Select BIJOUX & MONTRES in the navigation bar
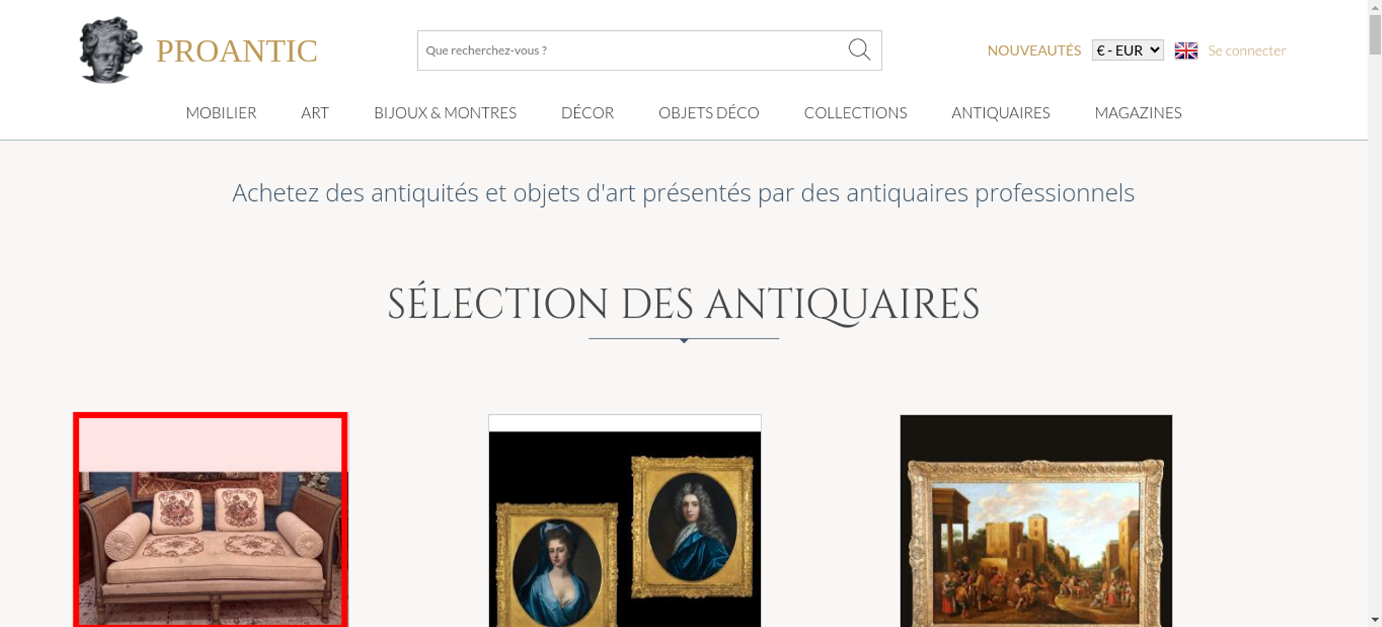Viewport: 1382px width, 627px height. 445,113
